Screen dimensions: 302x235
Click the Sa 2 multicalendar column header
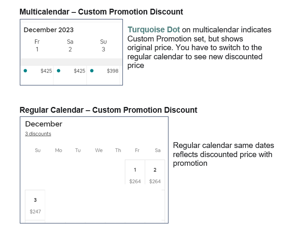[x=70, y=46]
